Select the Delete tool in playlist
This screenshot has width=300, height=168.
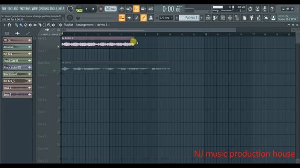[26, 25]
